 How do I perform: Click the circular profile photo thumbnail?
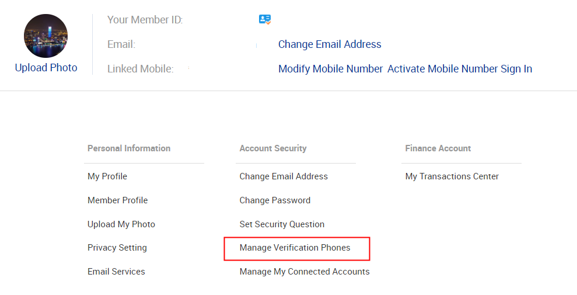pyautogui.click(x=46, y=36)
